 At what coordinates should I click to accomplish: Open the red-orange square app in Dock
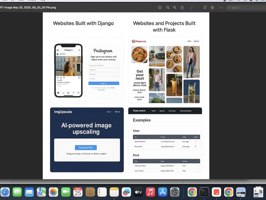click(217, 192)
